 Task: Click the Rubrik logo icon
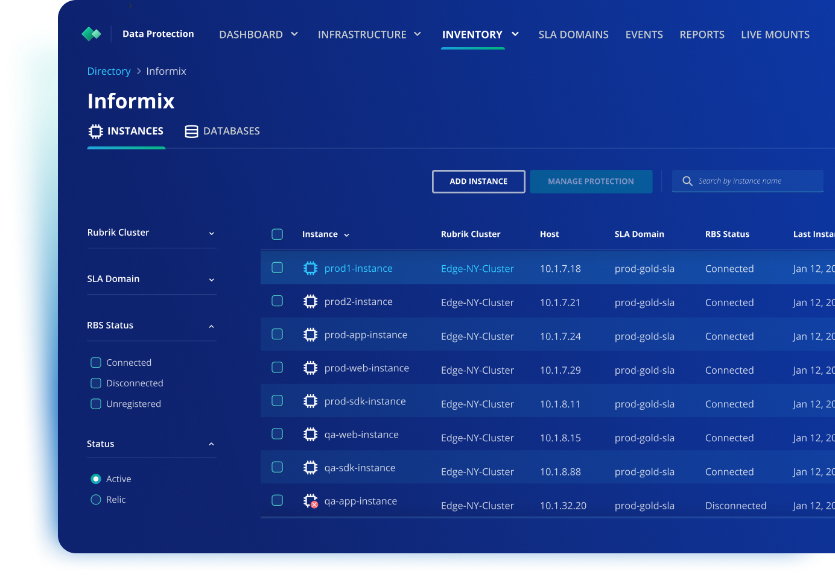tap(91, 34)
